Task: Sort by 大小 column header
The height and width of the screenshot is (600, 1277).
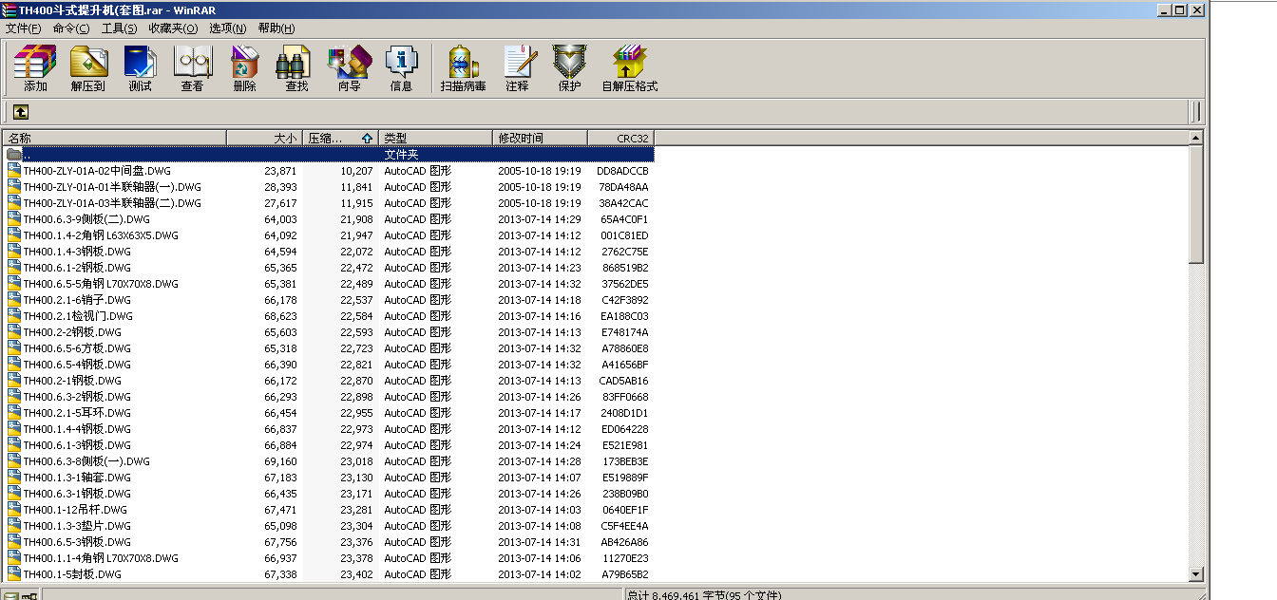Action: point(265,138)
